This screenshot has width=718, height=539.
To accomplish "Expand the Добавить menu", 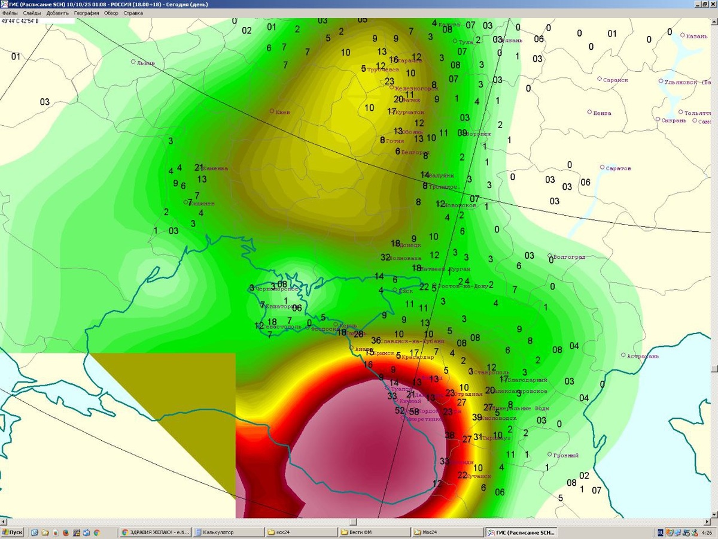I will click(x=57, y=13).
